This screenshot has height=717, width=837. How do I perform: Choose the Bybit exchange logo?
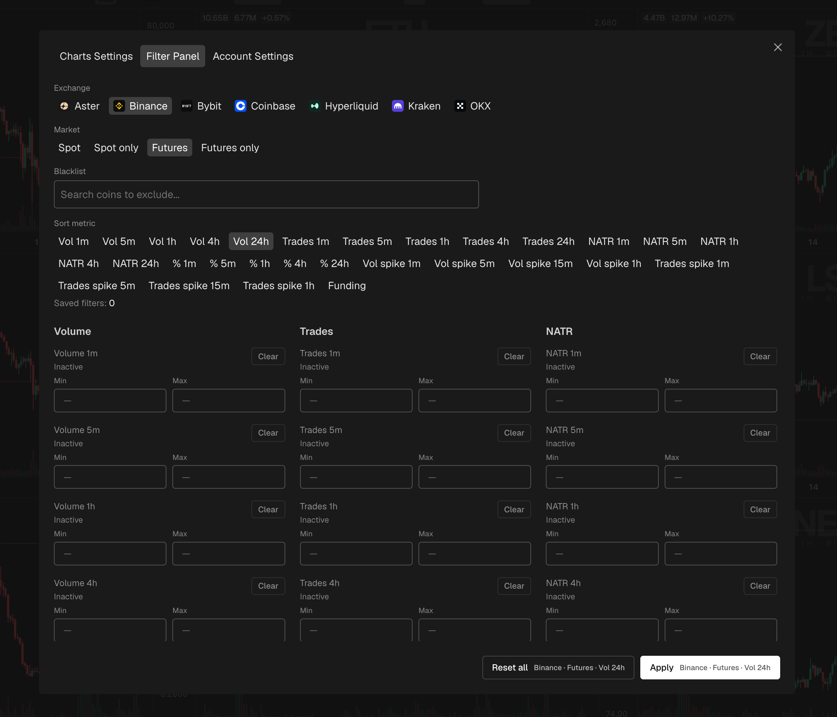(x=187, y=106)
